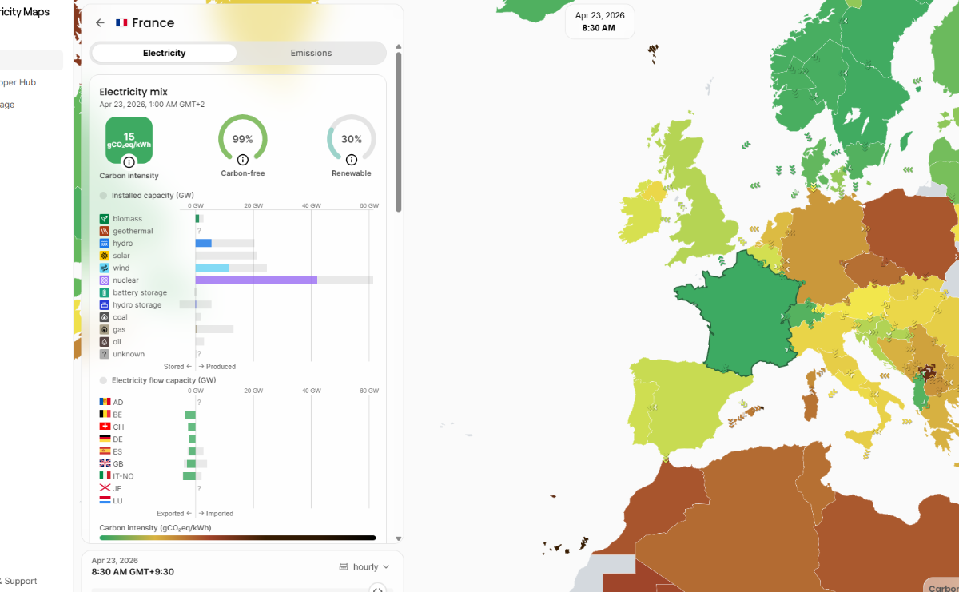The image size is (959, 592).
Task: Open the hourly time-range dropdown
Action: coord(364,567)
